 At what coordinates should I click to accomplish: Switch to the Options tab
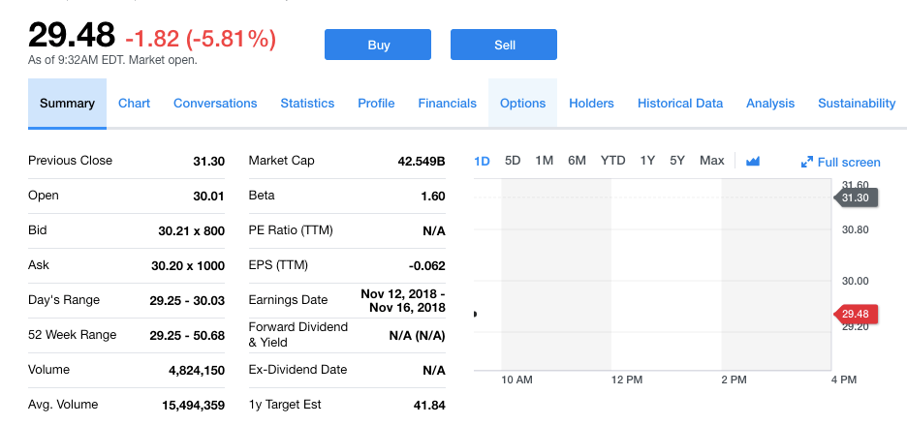(522, 104)
